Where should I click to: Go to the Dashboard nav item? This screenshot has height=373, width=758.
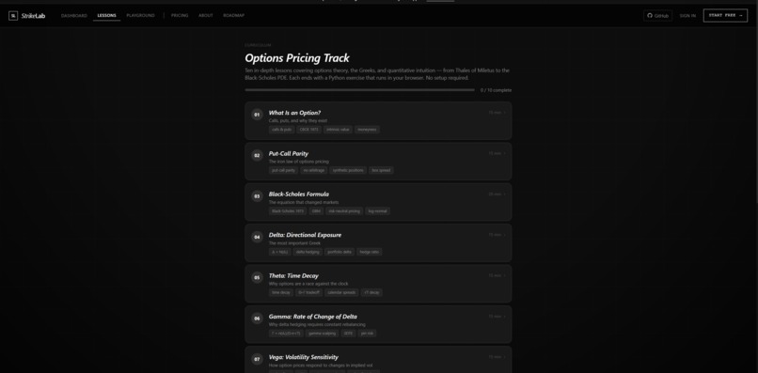point(74,16)
